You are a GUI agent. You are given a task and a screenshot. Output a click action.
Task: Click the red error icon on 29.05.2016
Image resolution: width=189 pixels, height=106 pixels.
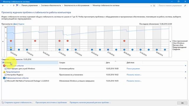tap(124, 41)
